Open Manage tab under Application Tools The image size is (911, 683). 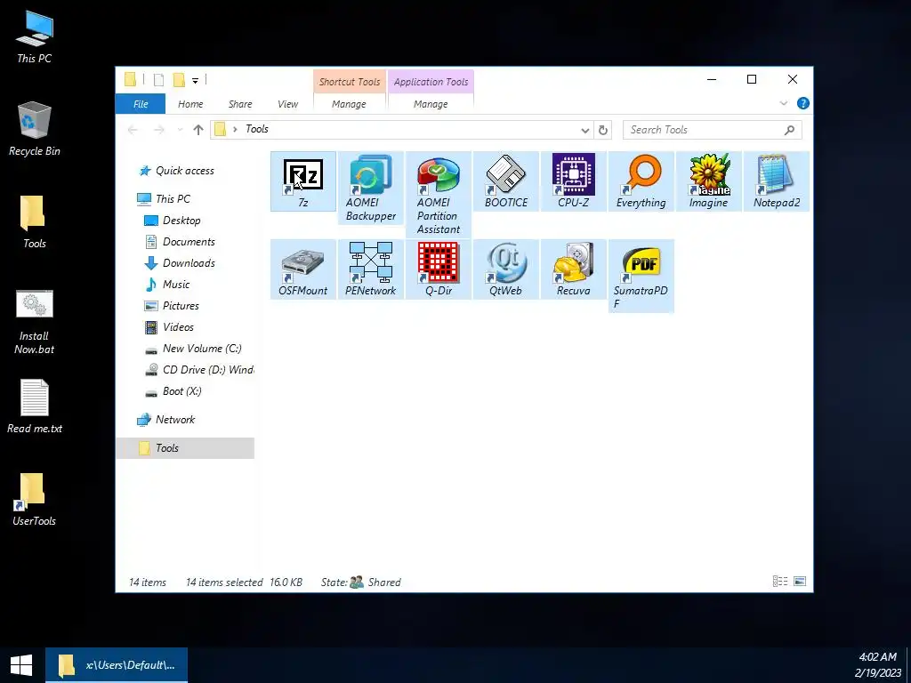click(x=431, y=104)
